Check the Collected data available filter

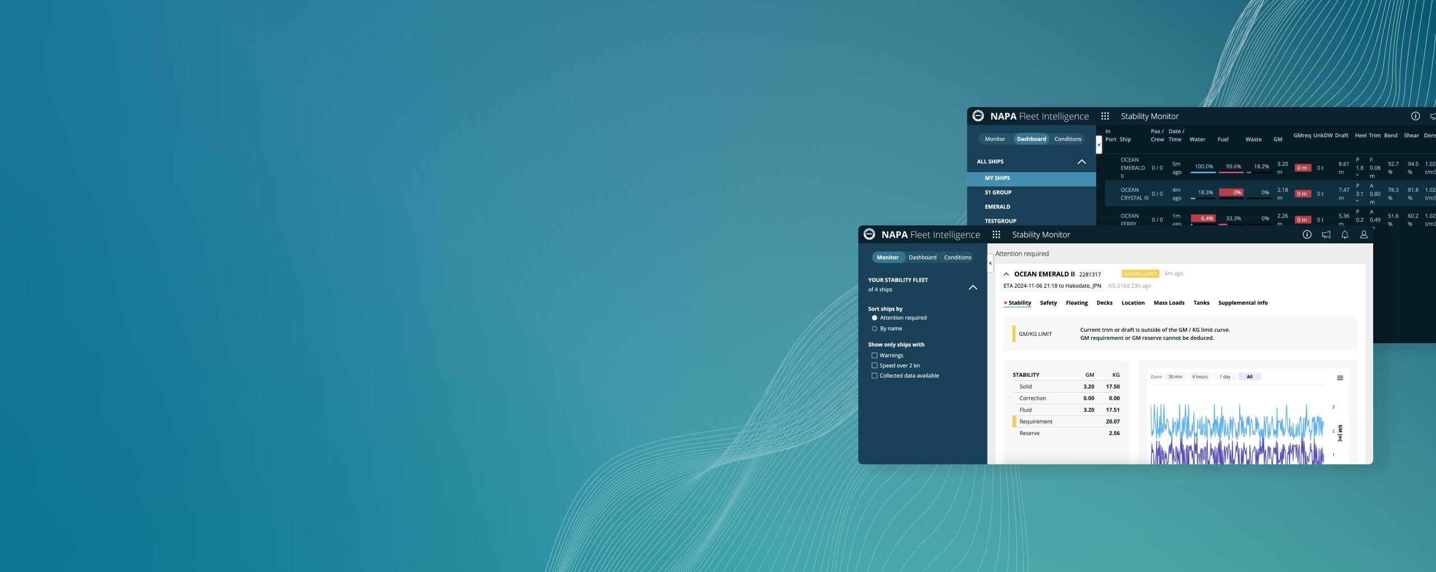[874, 376]
